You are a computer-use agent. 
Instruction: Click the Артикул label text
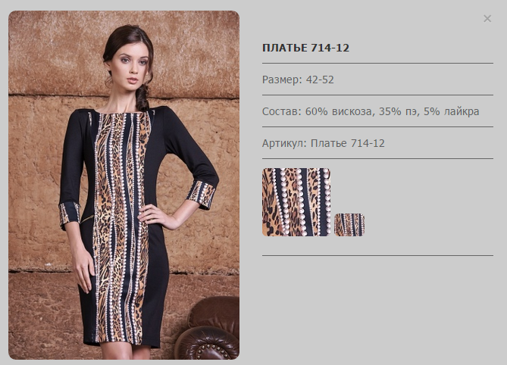tap(284, 143)
